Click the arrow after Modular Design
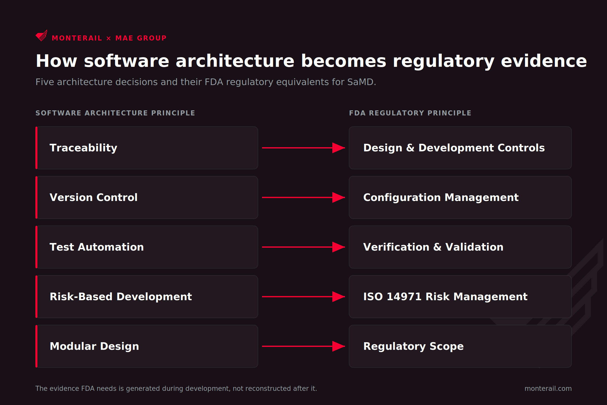The height and width of the screenshot is (405, 607). point(303,346)
